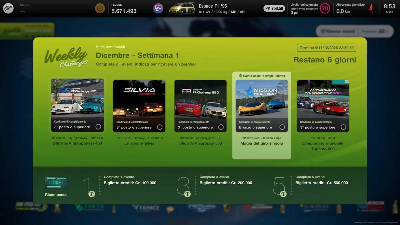
Task: Click Yas Marina Circuit label
Action: click(x=323, y=138)
